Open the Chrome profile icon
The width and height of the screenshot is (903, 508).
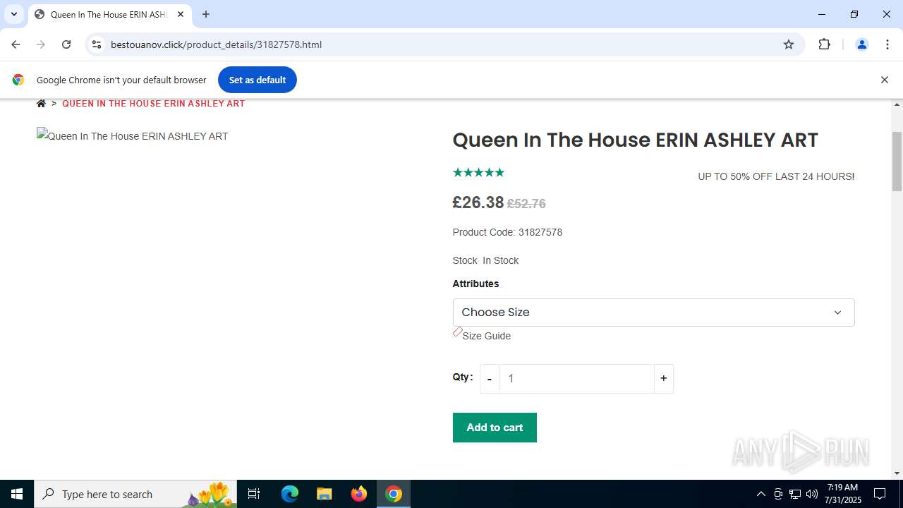pyautogui.click(x=861, y=44)
